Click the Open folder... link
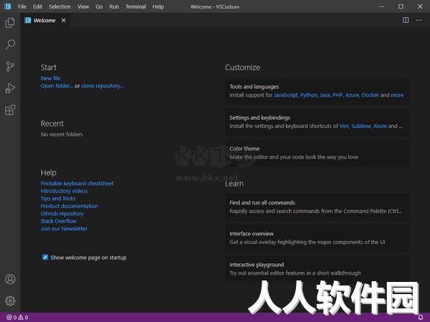 point(57,86)
